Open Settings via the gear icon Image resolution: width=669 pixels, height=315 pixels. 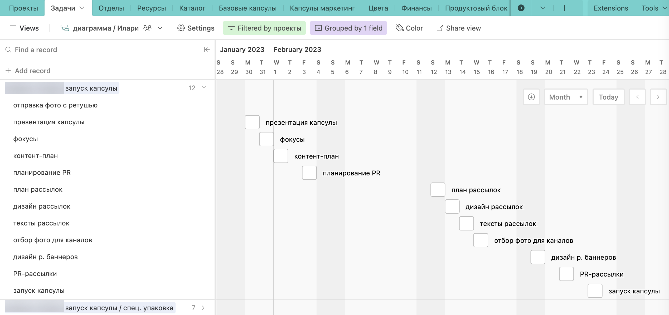[181, 28]
